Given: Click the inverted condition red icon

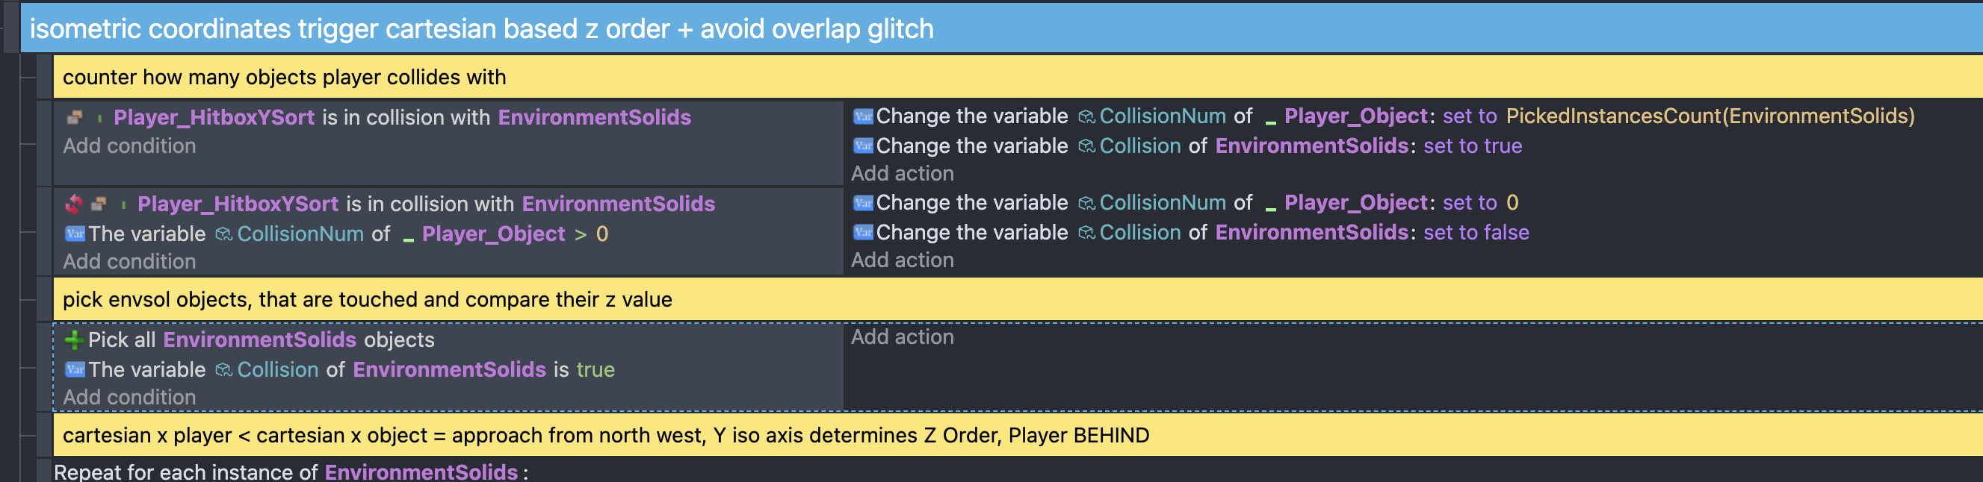Looking at the screenshot, I should [x=74, y=204].
